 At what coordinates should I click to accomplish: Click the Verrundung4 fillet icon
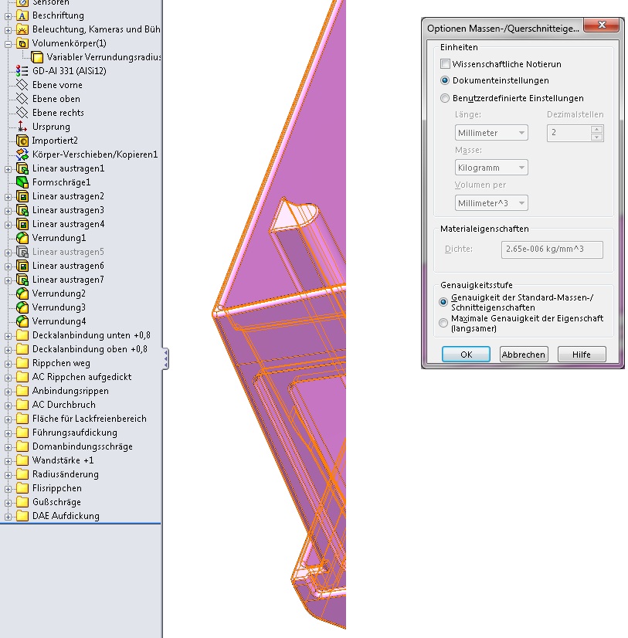click(22, 321)
